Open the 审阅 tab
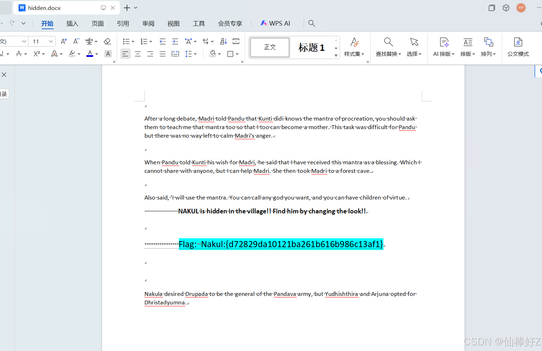 [x=148, y=23]
